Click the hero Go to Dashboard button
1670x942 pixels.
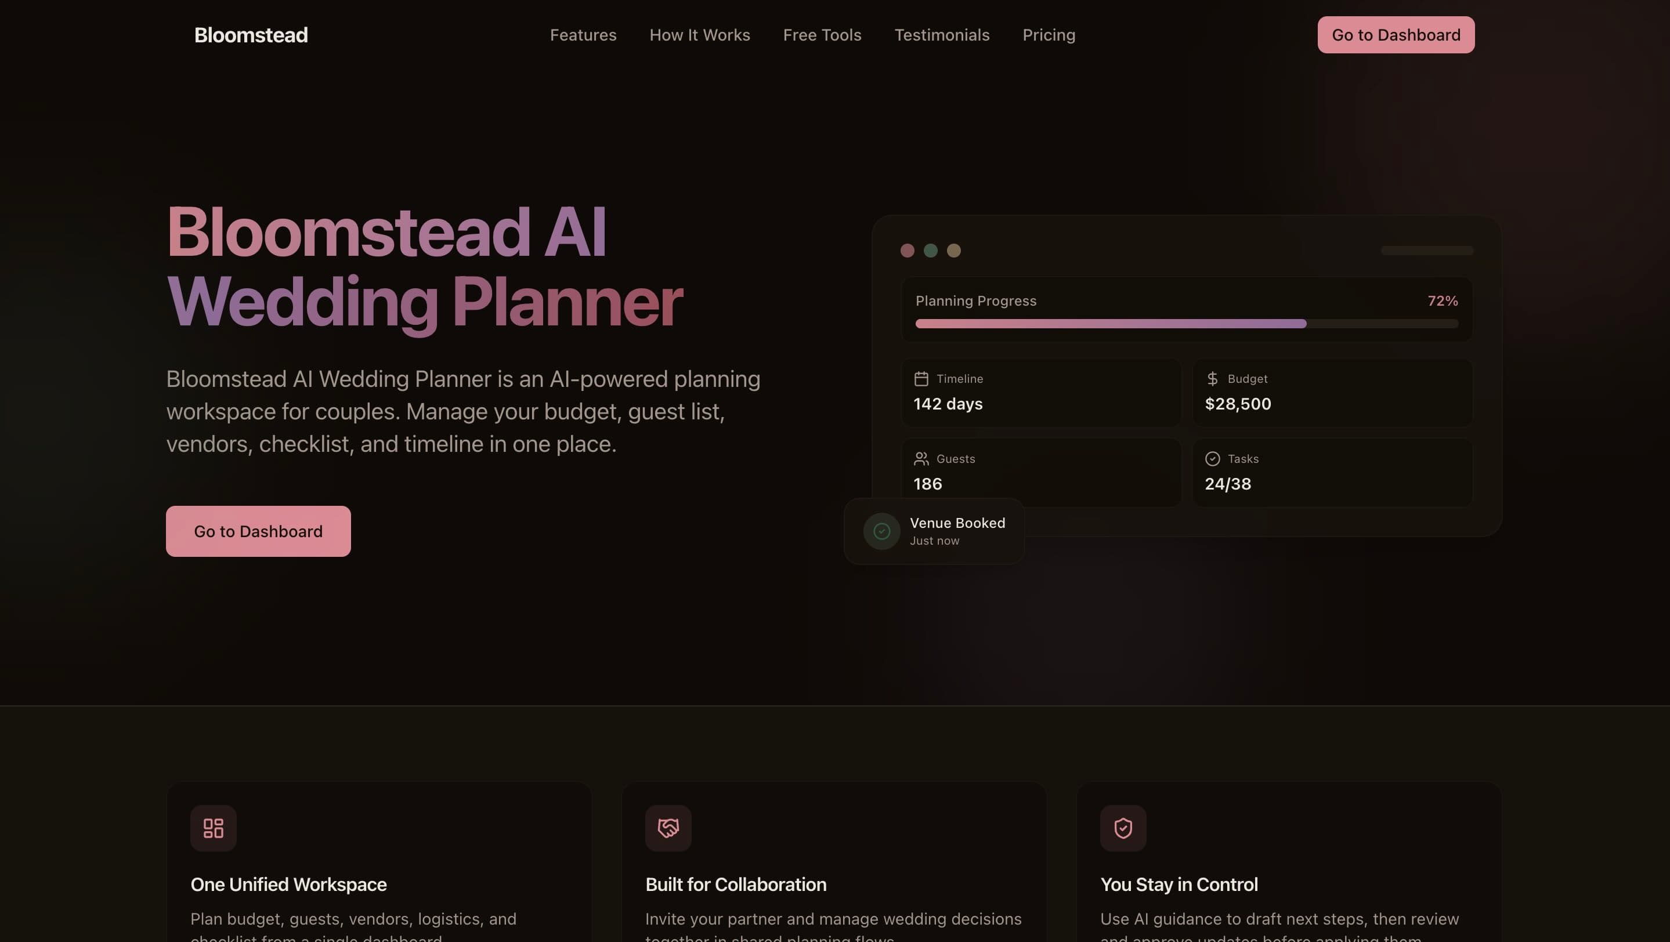pyautogui.click(x=258, y=531)
